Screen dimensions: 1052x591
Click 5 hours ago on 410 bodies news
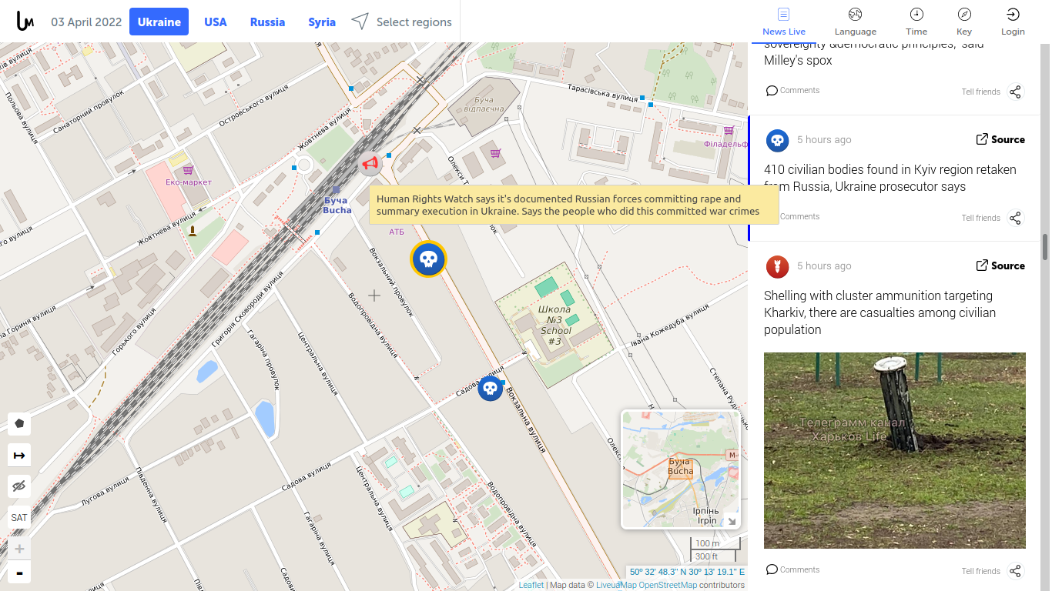[824, 139]
